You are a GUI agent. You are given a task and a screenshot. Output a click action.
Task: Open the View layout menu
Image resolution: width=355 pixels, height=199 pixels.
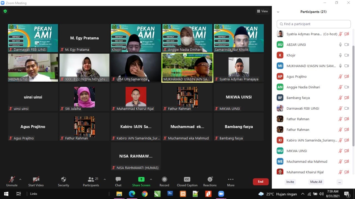tap(262, 11)
